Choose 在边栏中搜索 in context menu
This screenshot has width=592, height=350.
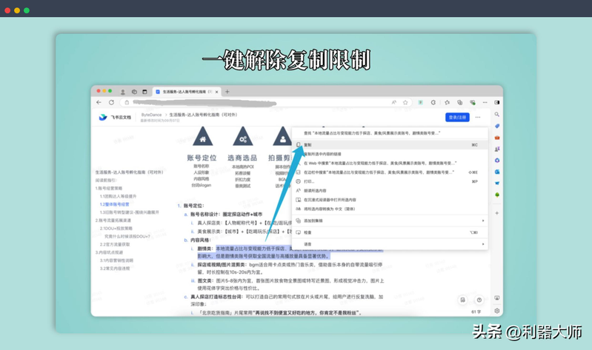390,172
